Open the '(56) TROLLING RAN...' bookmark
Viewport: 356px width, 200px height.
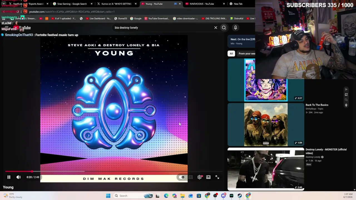tap(214, 19)
